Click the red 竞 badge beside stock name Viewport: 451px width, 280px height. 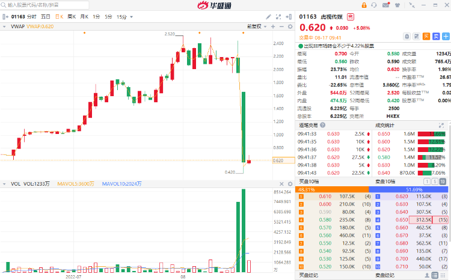(x=351, y=17)
